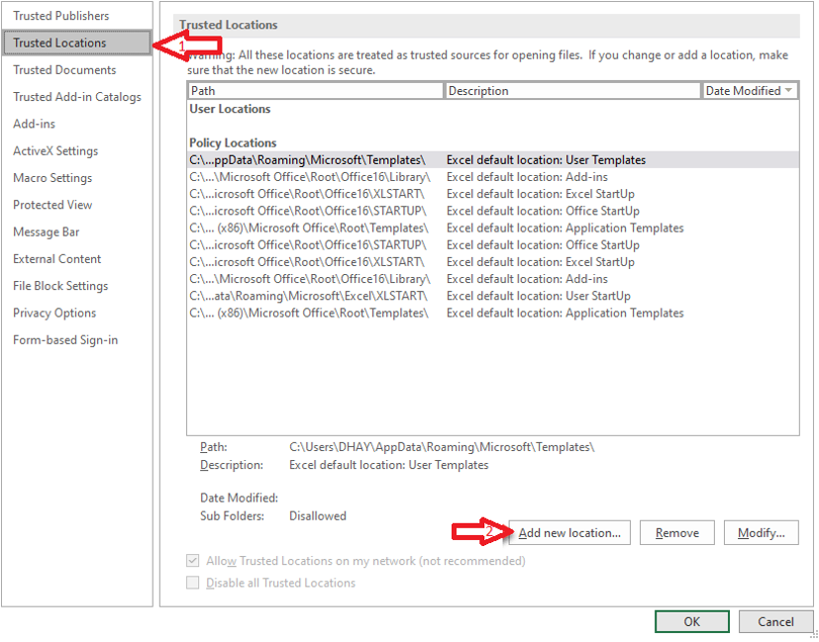Click Add new location button
The image size is (819, 642).
[x=568, y=533]
